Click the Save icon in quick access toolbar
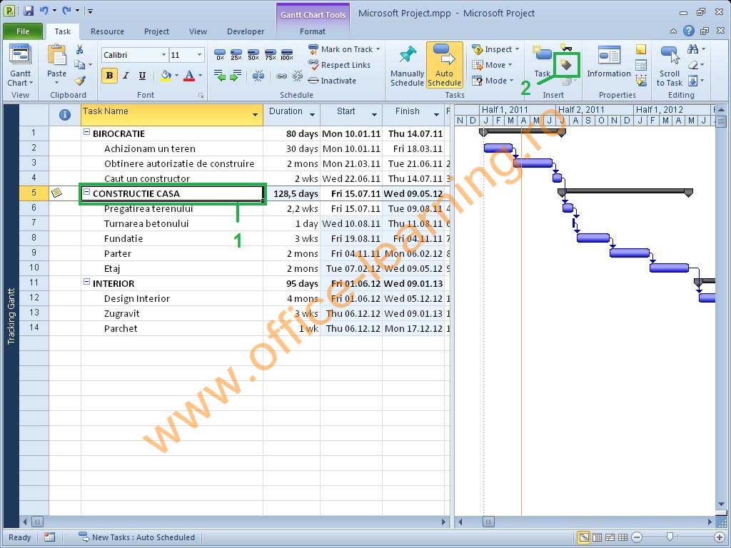731x548 pixels. click(x=28, y=10)
